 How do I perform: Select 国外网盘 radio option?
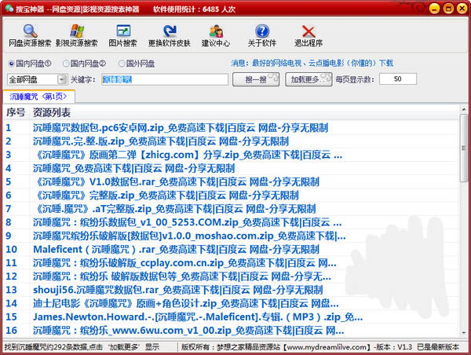(x=137, y=64)
